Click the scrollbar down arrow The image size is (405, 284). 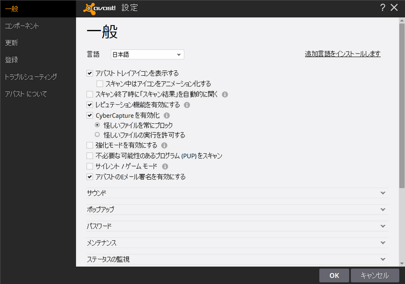(401, 264)
